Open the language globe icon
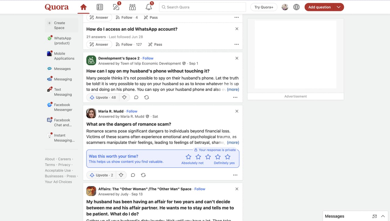This screenshot has height=221, width=390. [x=296, y=7]
